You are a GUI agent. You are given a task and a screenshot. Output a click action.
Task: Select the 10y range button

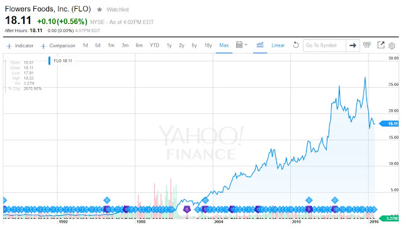208,45
